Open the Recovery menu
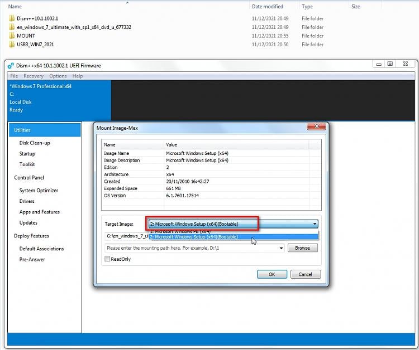The height and width of the screenshot is (350, 419). click(34, 76)
